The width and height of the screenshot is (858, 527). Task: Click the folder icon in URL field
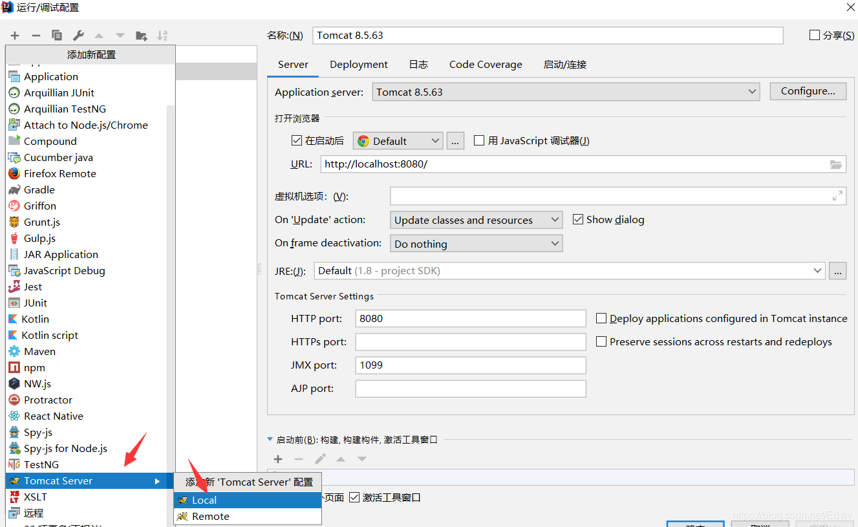click(837, 164)
